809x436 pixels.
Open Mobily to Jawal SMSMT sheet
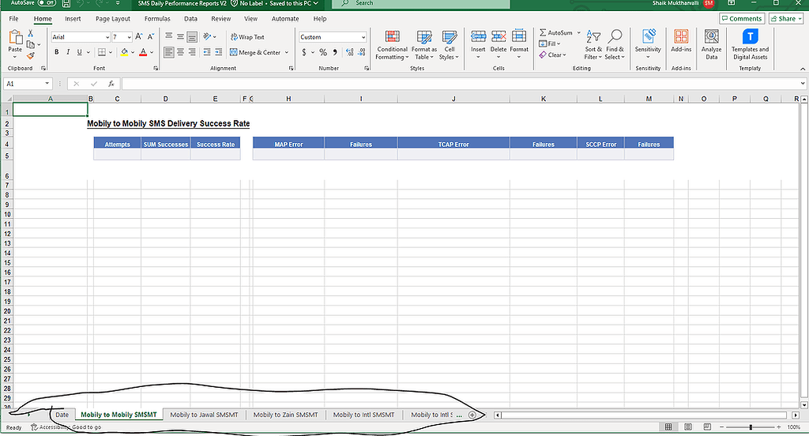click(x=205, y=415)
